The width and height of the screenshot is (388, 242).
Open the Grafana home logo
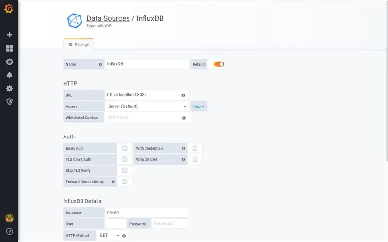pos(9,9)
